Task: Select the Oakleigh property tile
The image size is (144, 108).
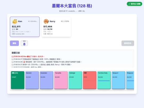Action: coord(75,80)
